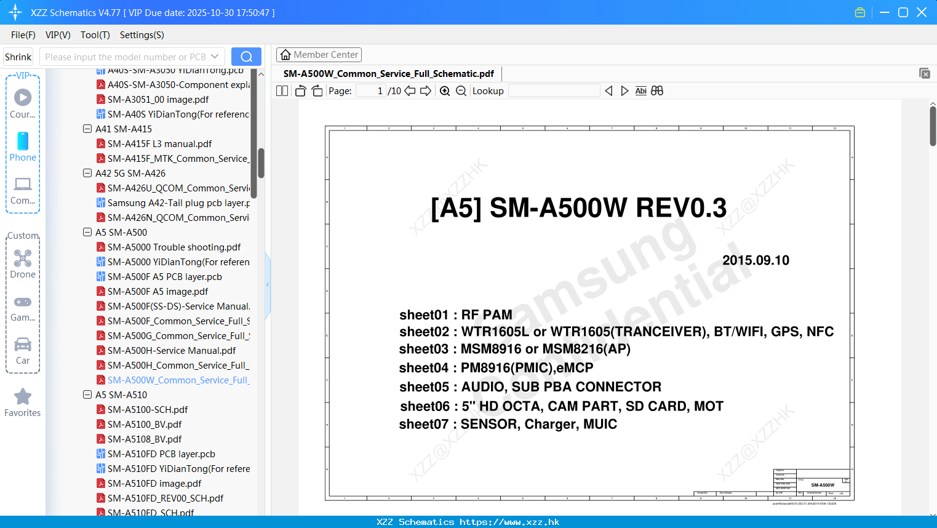
Task: Open SM-A426U_QCOM_Common_Service file
Action: (x=173, y=188)
